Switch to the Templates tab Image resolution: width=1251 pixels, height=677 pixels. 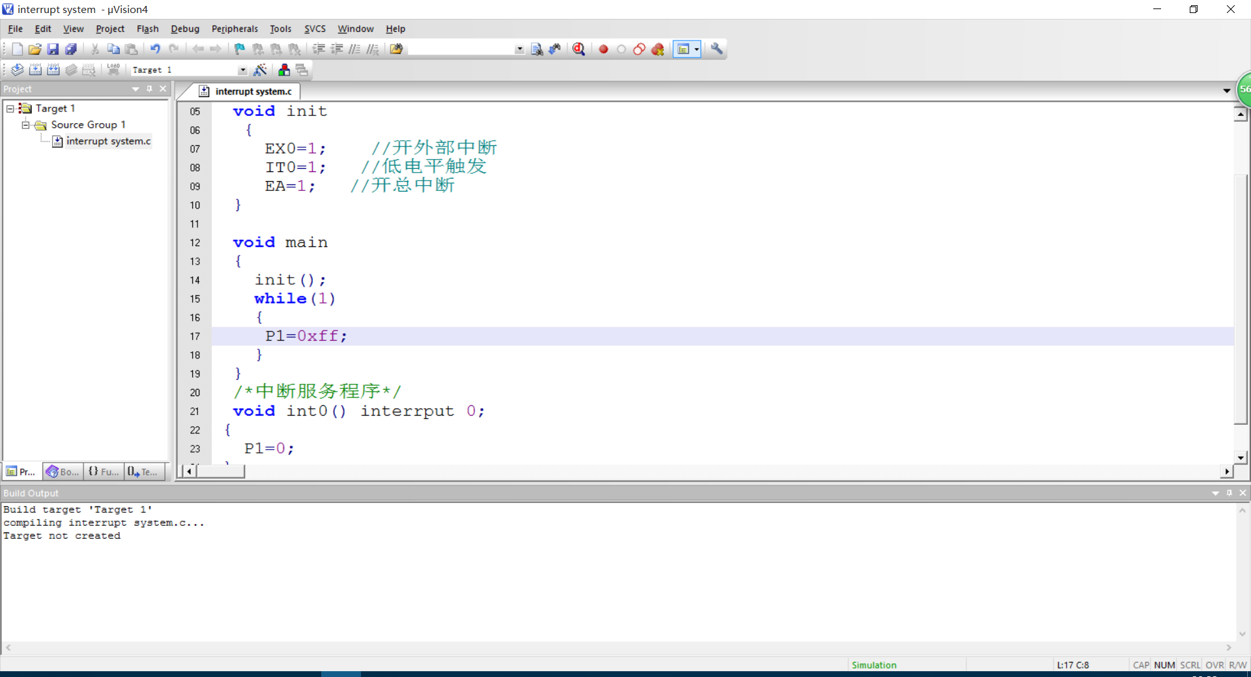tap(144, 472)
